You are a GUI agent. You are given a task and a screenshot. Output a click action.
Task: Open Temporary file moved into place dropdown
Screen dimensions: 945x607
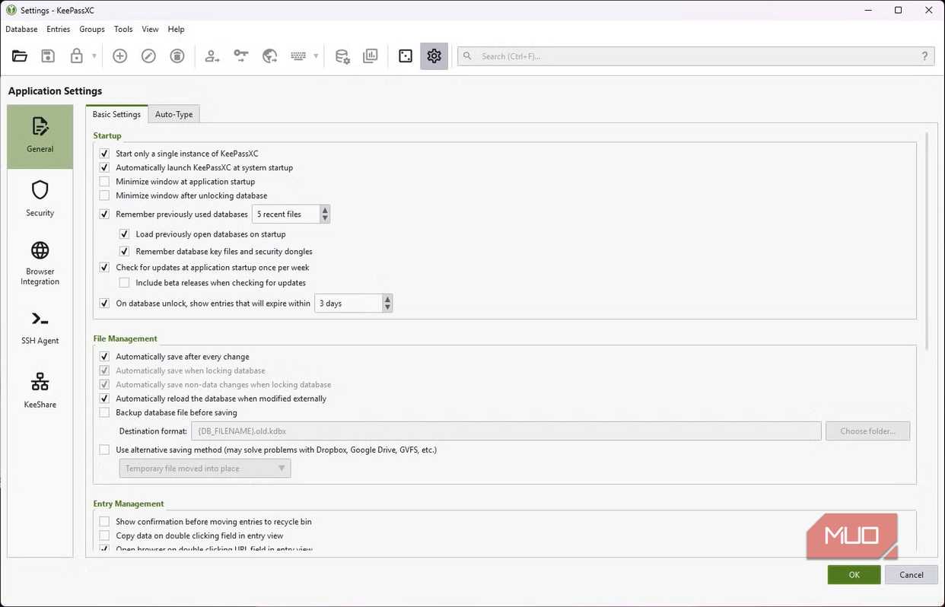click(205, 469)
